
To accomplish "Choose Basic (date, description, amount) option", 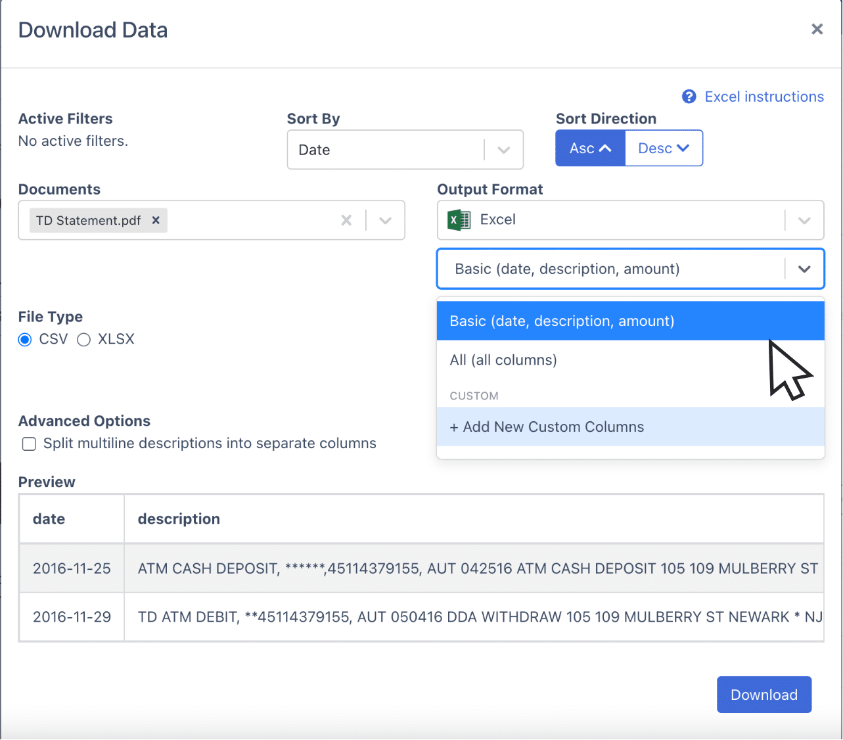I will tap(630, 321).
